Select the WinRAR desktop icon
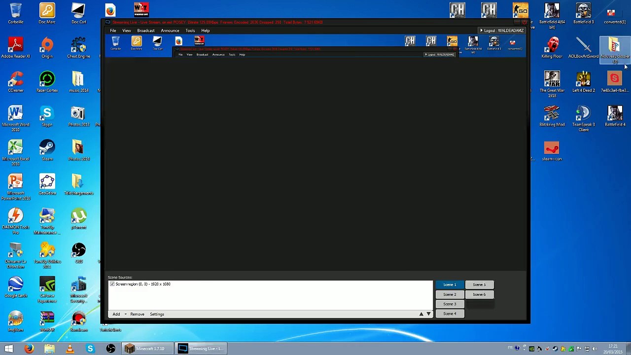Screen dimensions: 631x355 pyautogui.click(x=47, y=320)
